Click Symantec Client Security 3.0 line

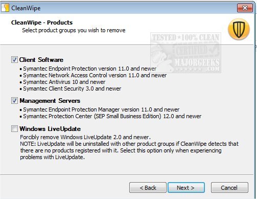click(71, 89)
